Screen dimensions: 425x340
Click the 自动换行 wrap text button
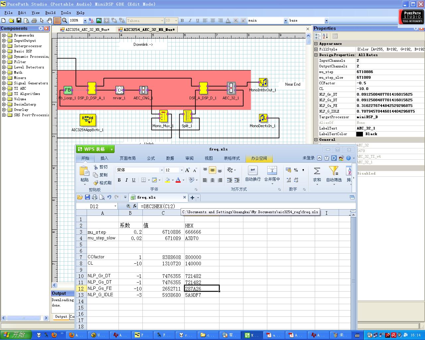click(253, 174)
